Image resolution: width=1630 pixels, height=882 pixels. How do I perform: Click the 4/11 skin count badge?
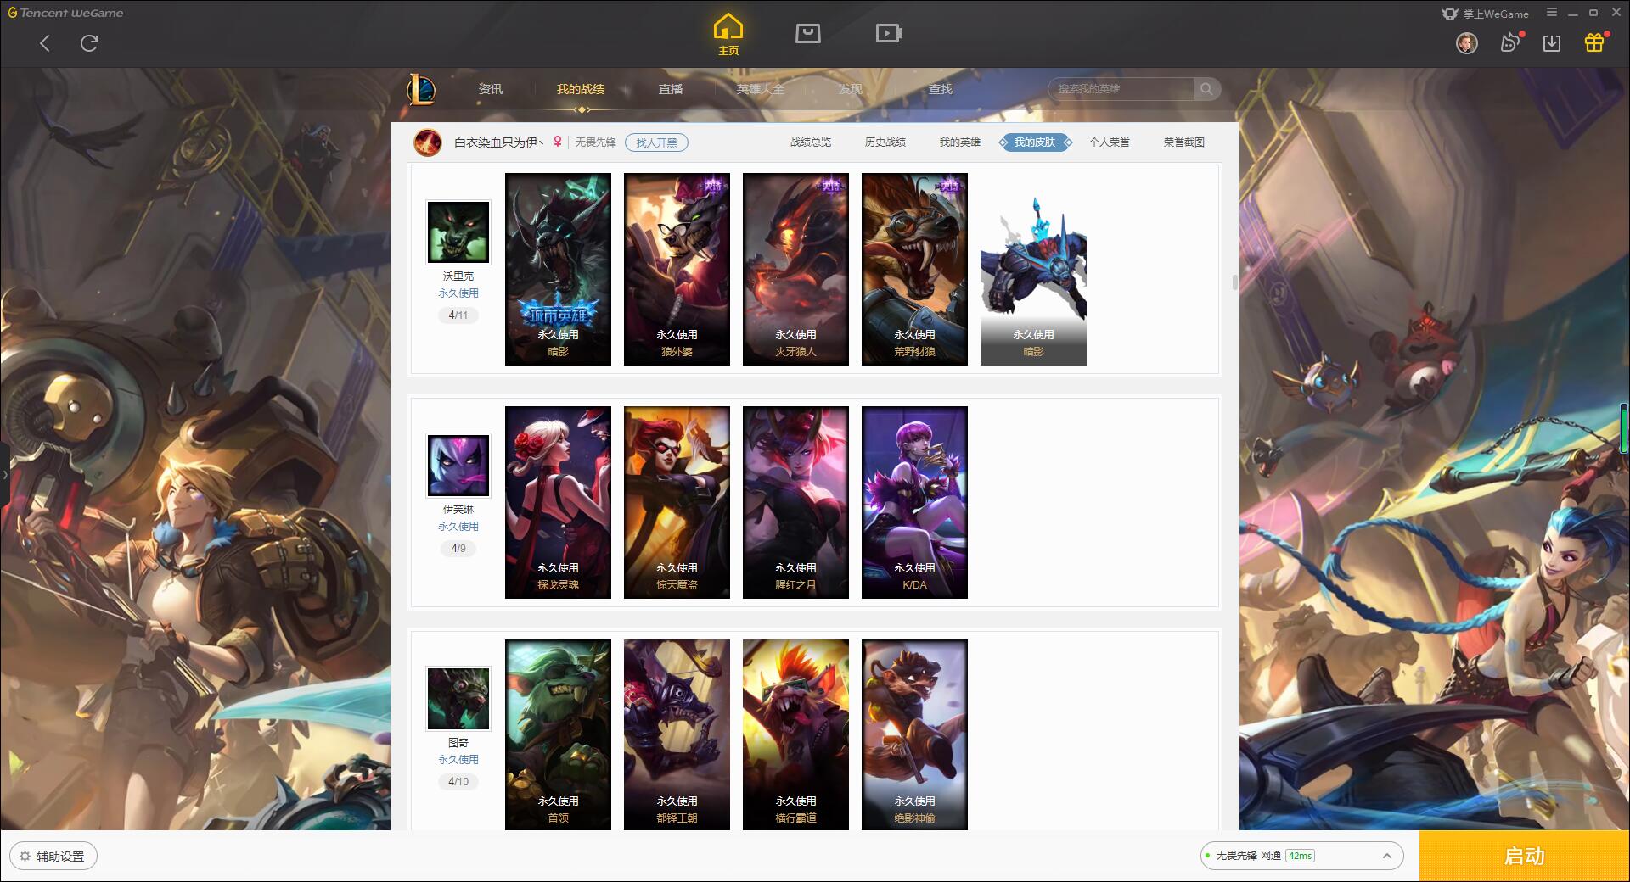[458, 315]
